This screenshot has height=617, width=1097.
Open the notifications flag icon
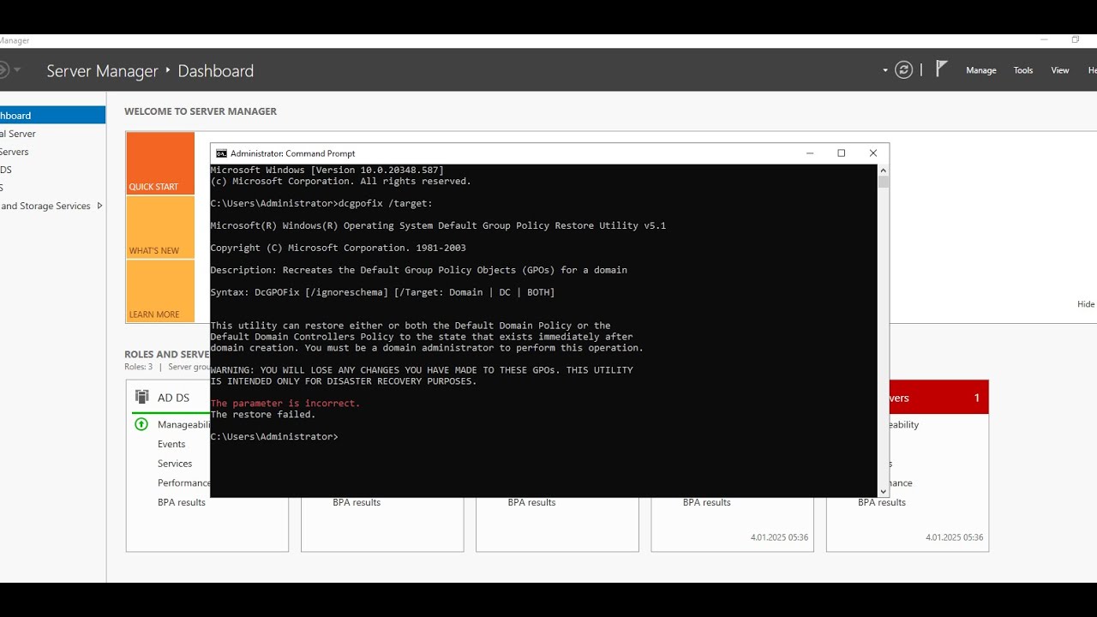click(x=940, y=69)
